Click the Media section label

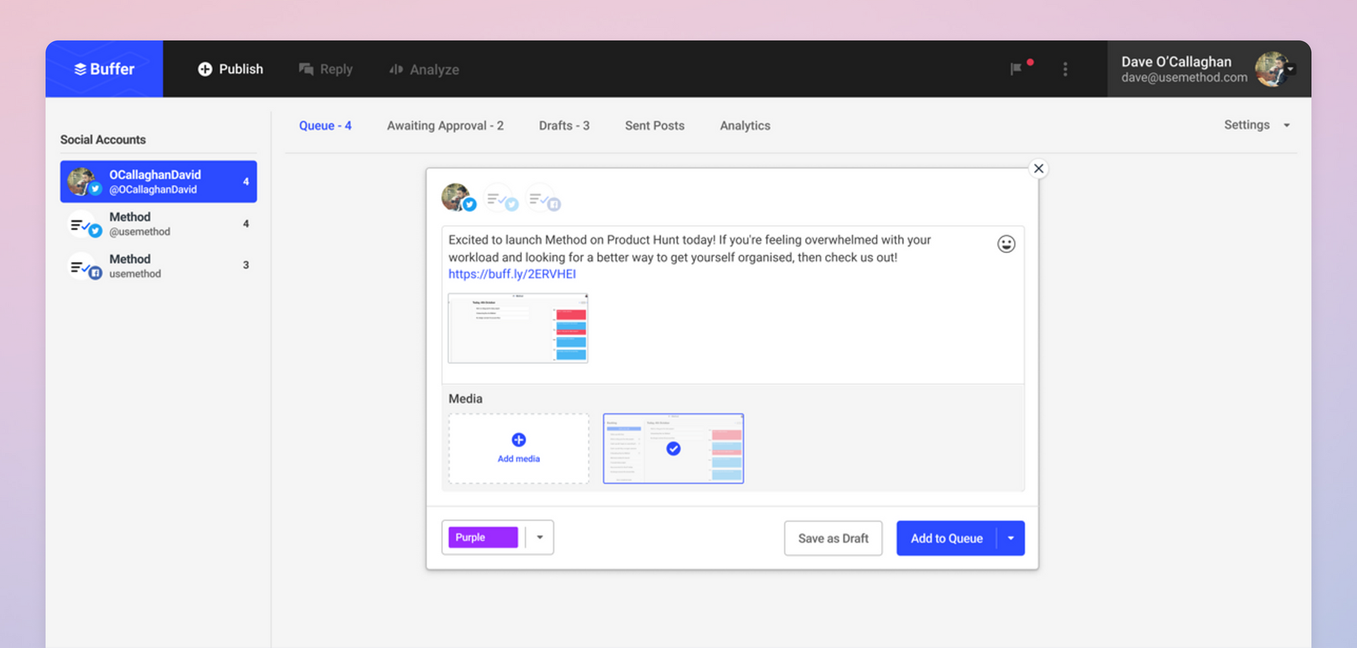465,399
